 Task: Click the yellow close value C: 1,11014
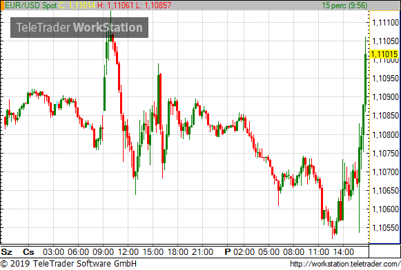point(77,6)
